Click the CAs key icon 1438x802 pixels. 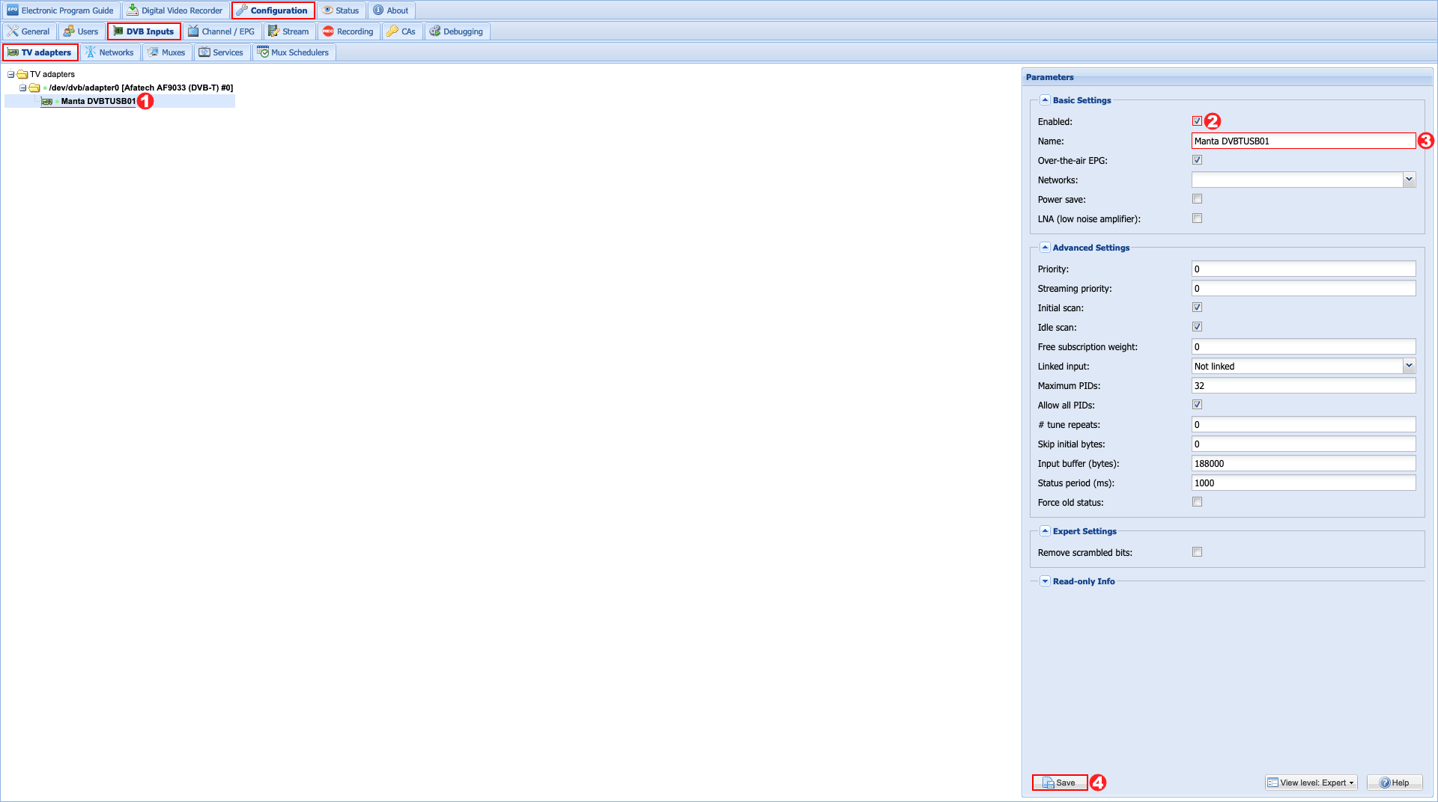[392, 31]
